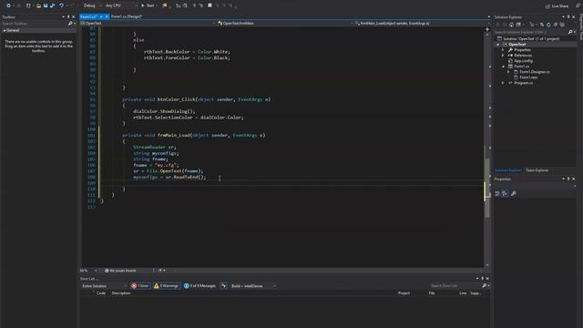Click the Error List filter icon

[x=224, y=286]
